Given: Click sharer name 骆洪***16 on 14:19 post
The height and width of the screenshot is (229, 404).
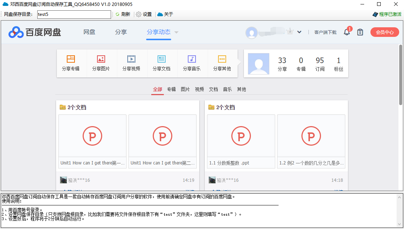Looking at the screenshot, I should (79, 180).
